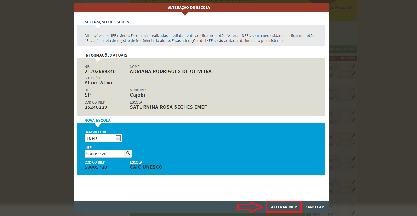Click the school SATURNINA ROSA SECHES EMEF
Viewport: 417px width, 216px height.
click(169, 107)
